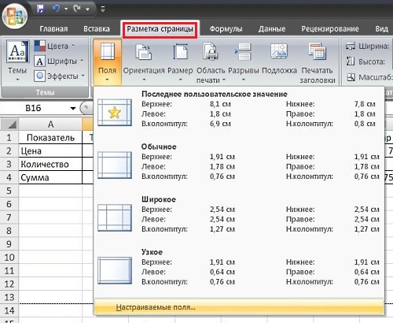This screenshot has height=323, width=393.
Task: Select the cell containing Количество
Action: 50,164
